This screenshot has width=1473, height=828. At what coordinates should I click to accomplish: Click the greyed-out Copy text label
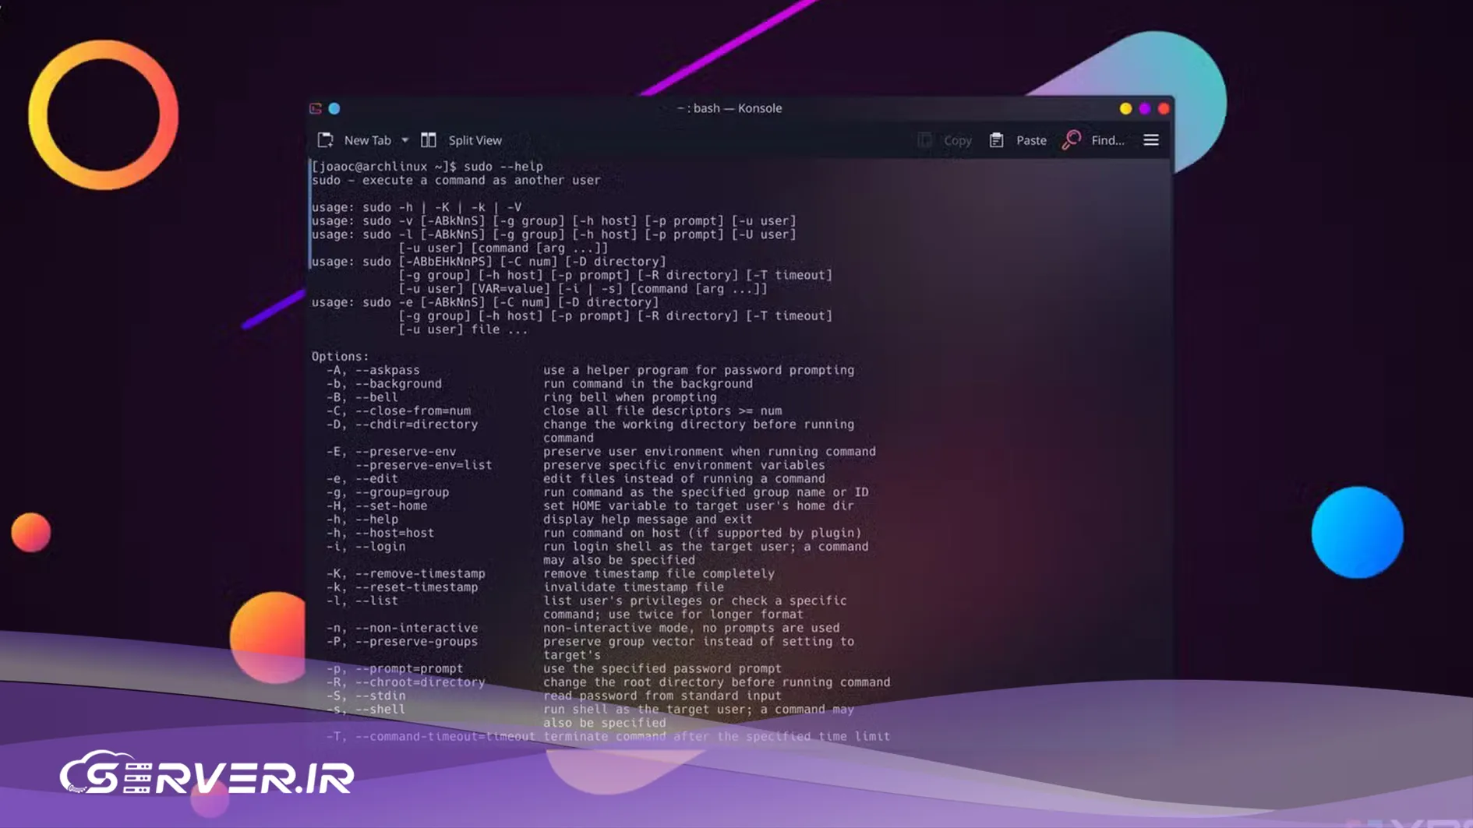[x=957, y=141]
